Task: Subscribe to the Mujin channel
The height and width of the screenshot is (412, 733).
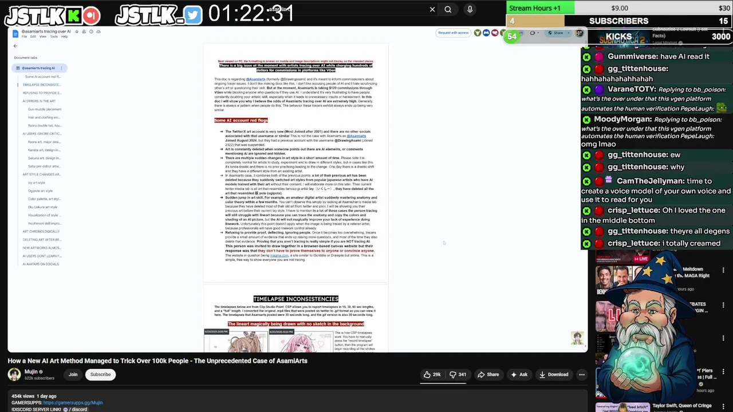Action: 100,375
